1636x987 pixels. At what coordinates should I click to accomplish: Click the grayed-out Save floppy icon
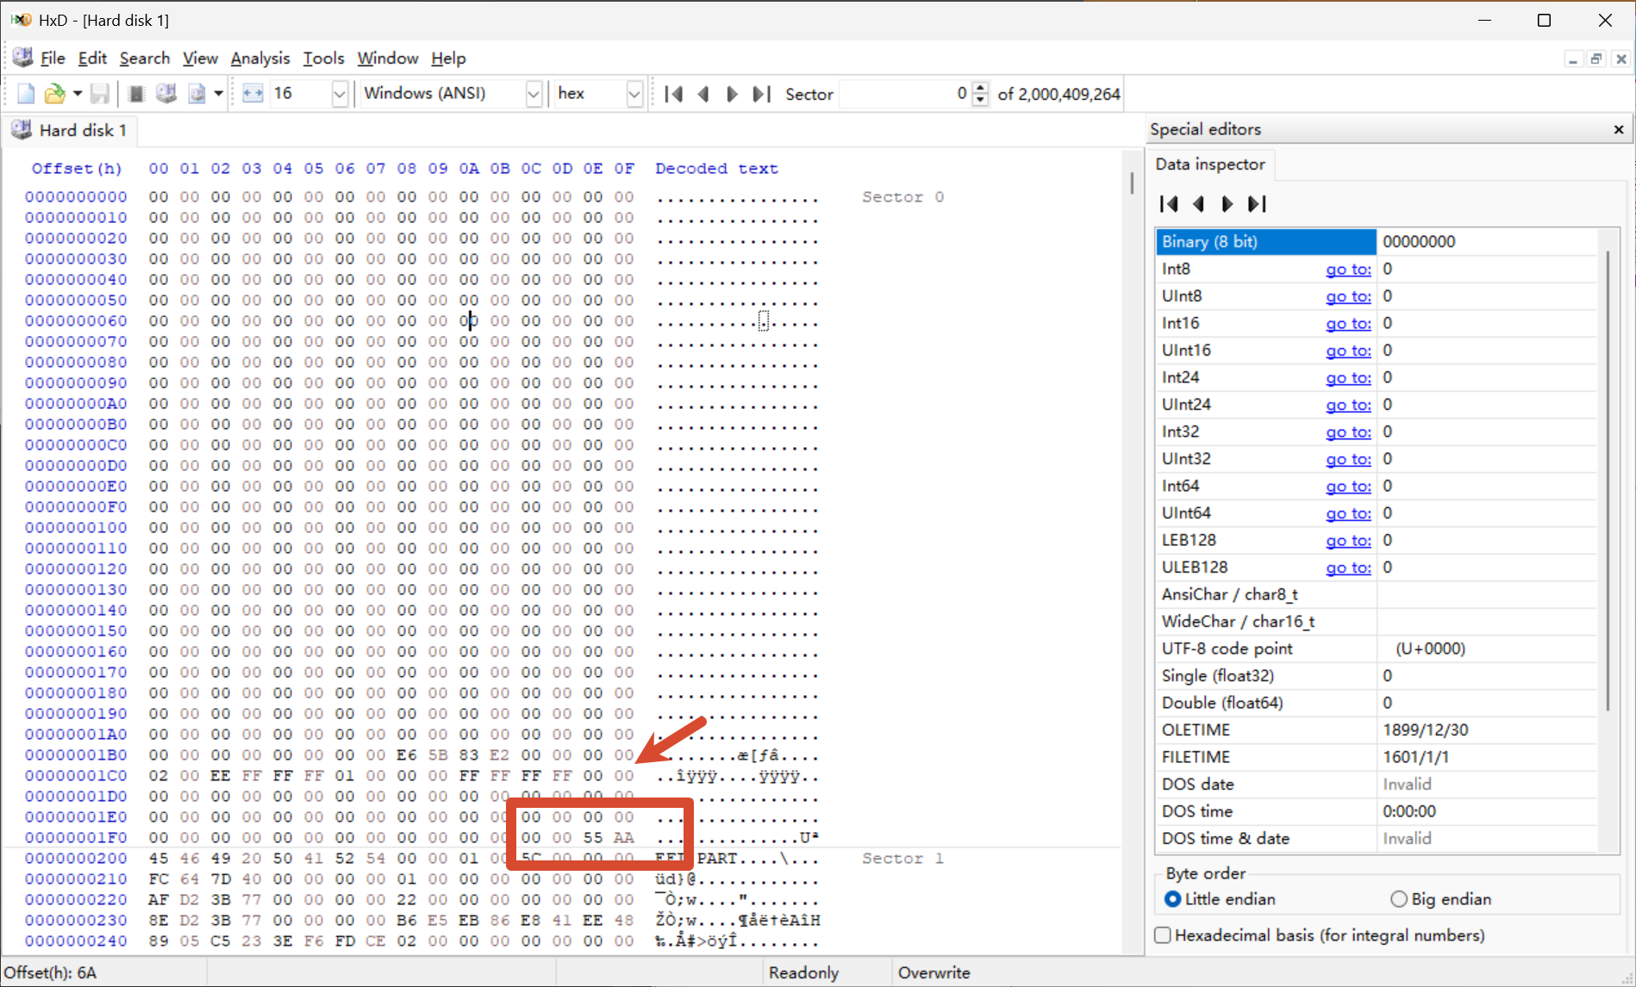(x=100, y=94)
